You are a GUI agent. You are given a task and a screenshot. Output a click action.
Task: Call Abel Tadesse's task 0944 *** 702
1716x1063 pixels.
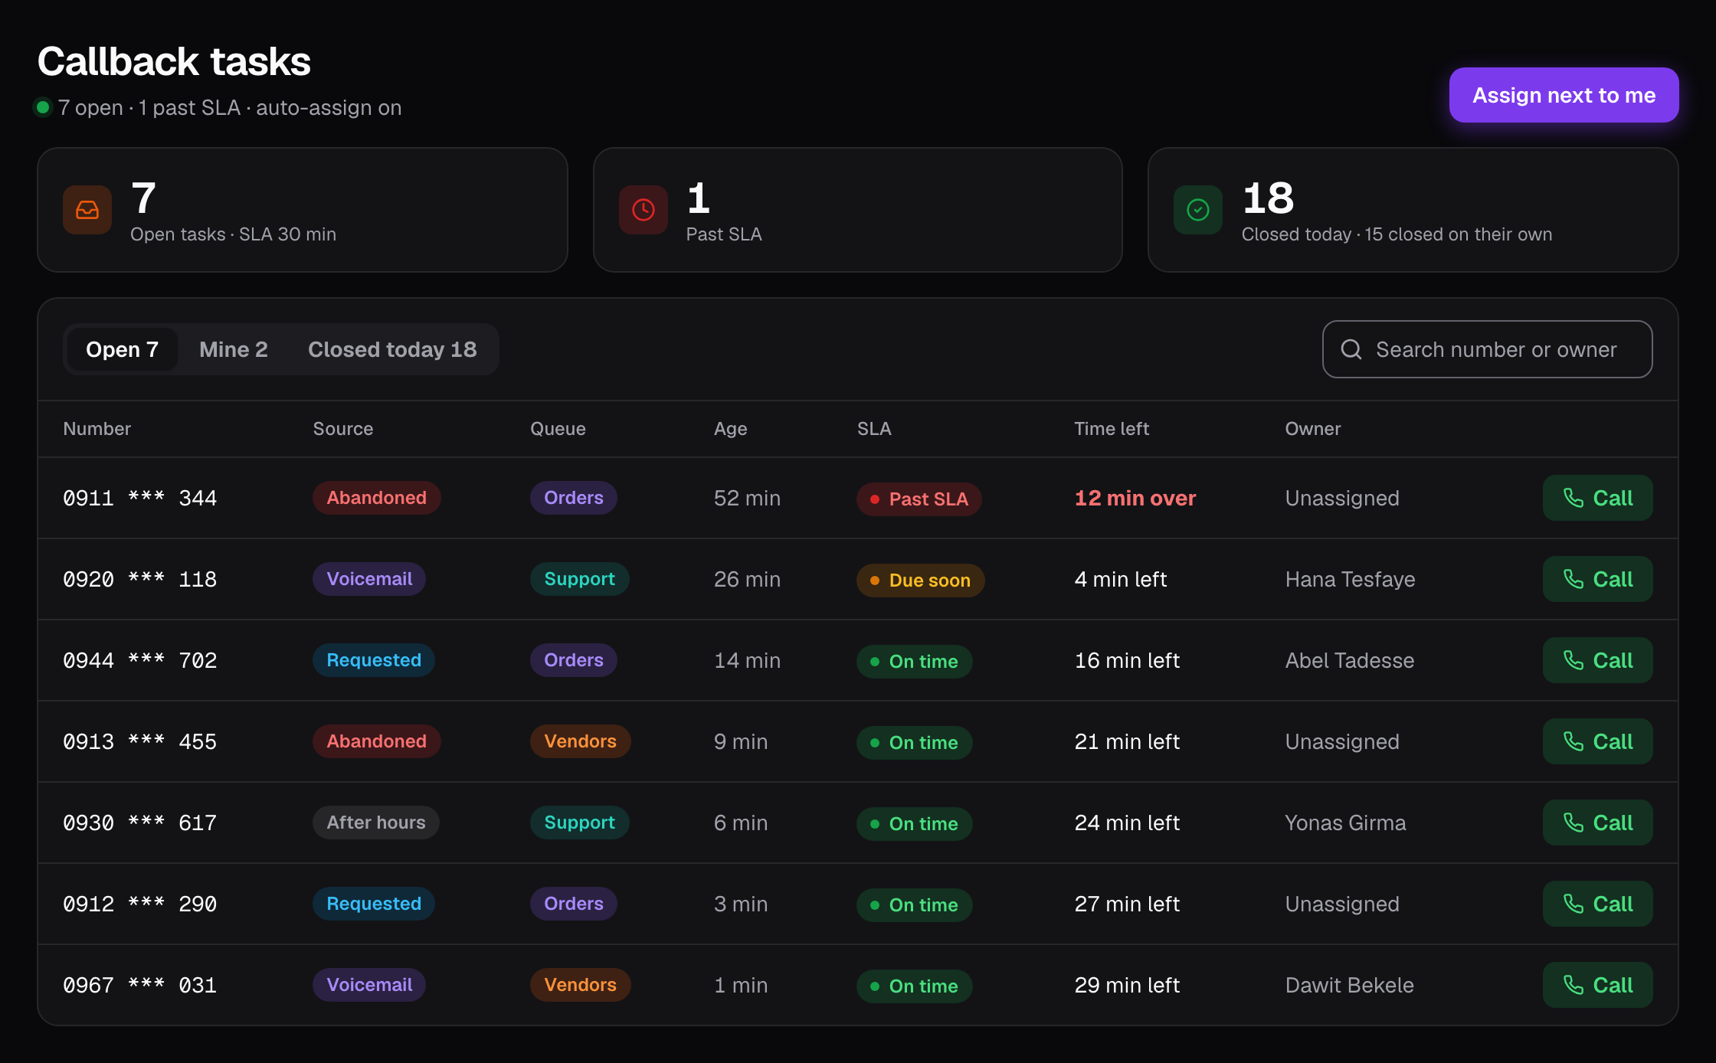tap(1597, 660)
